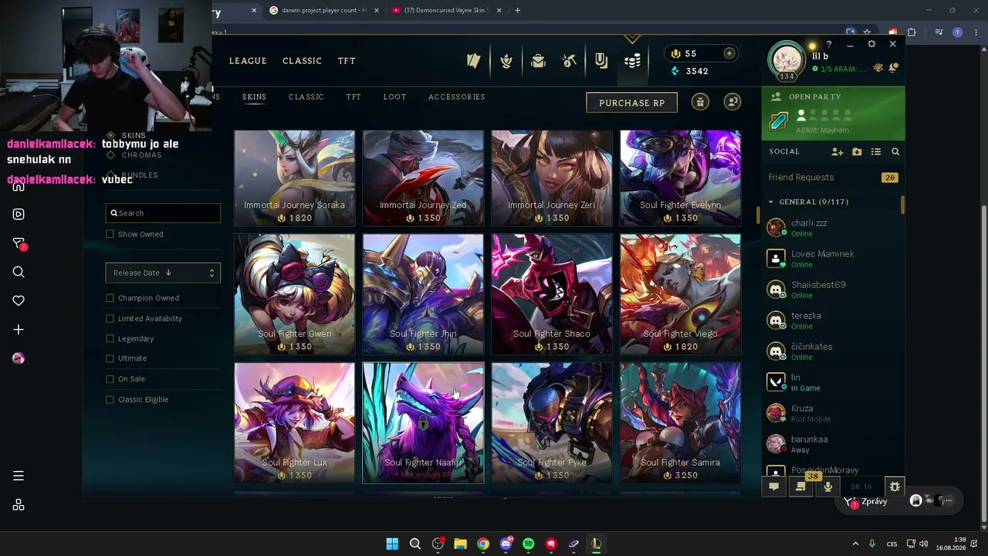This screenshot has height=556, width=988.
Task: Click the question mark help icon
Action: point(829,44)
